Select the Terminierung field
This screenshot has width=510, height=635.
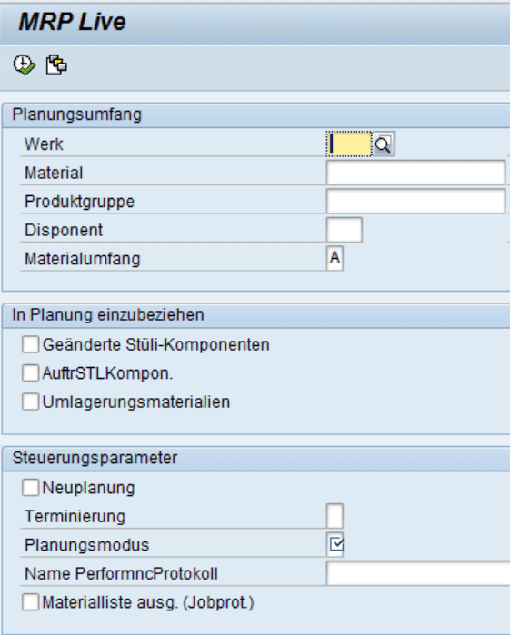tap(335, 516)
